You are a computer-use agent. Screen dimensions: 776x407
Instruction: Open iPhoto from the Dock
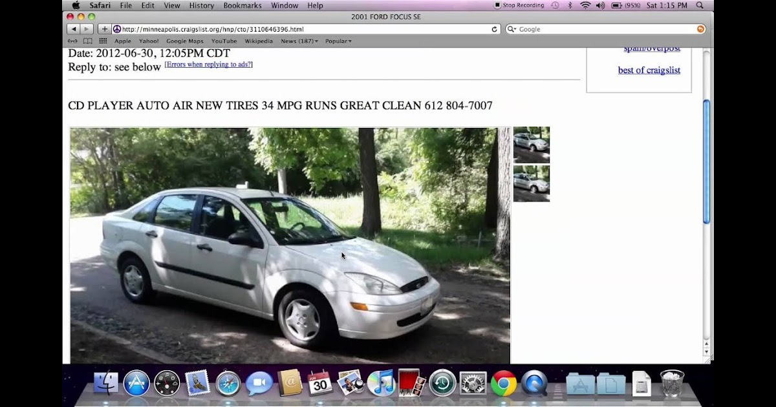click(350, 383)
